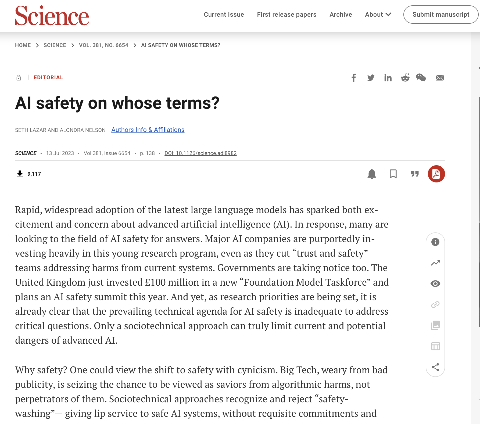Open Current Issue in navigation
The image size is (480, 424).
224,15
